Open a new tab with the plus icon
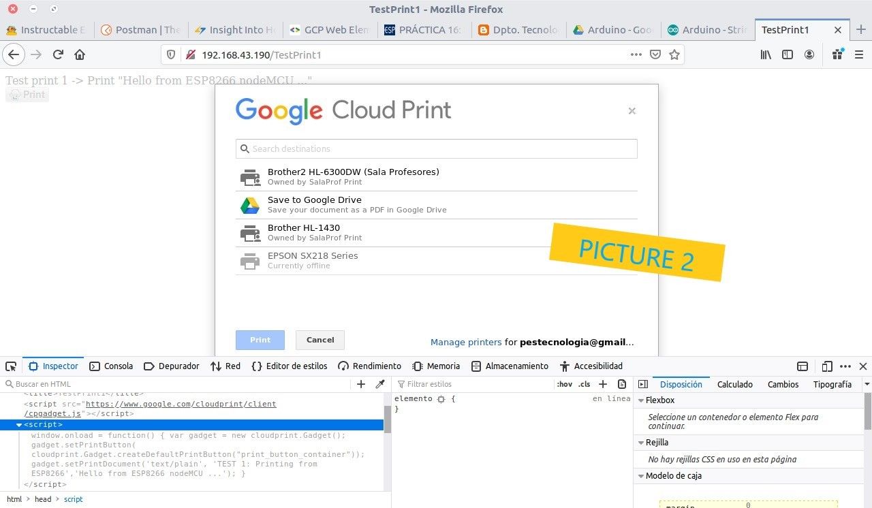 pos(861,30)
